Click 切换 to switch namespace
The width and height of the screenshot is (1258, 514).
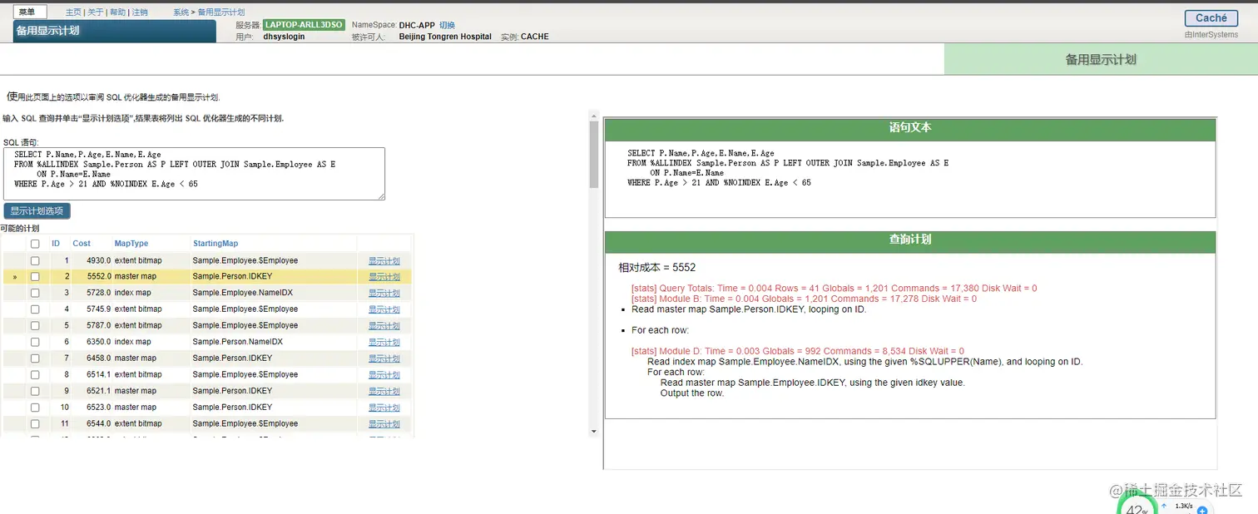(x=447, y=26)
